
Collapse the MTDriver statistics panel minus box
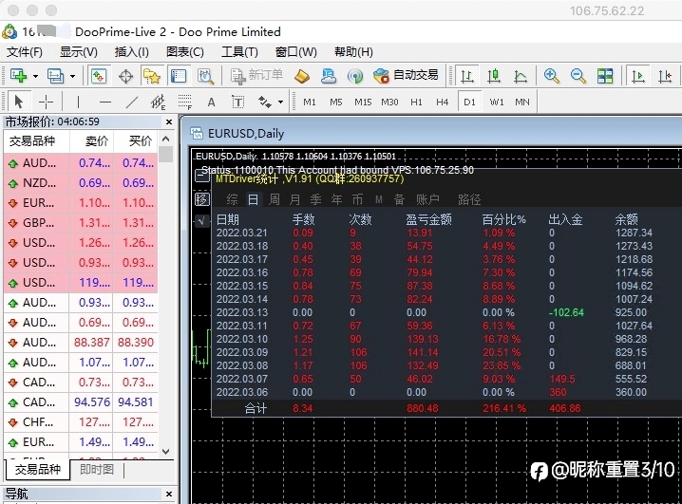point(201,176)
